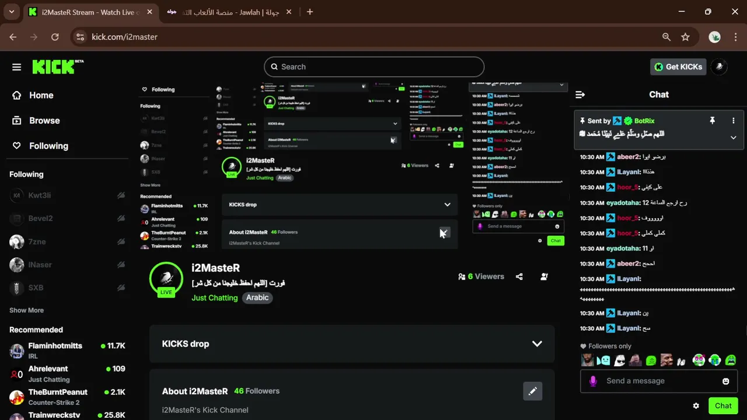Click the kick.com/i2master address bar
The image size is (747, 420).
[x=373, y=37]
